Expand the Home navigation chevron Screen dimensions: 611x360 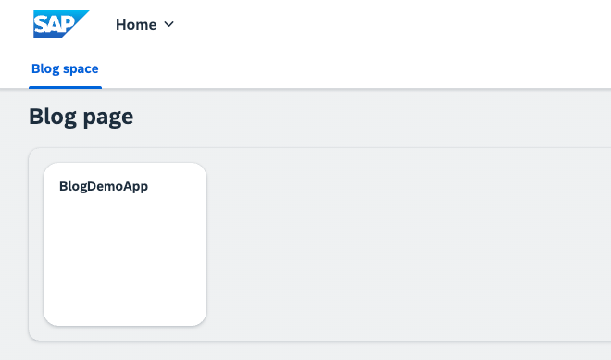coord(168,24)
